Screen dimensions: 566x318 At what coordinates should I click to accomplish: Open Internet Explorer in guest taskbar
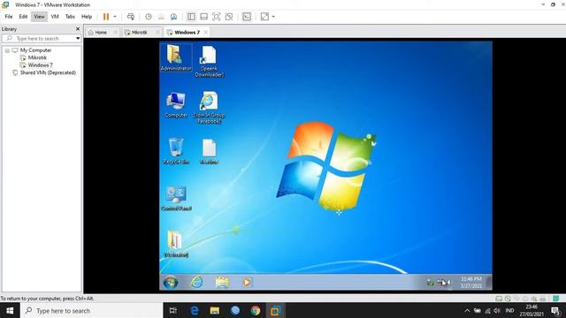pos(196,283)
